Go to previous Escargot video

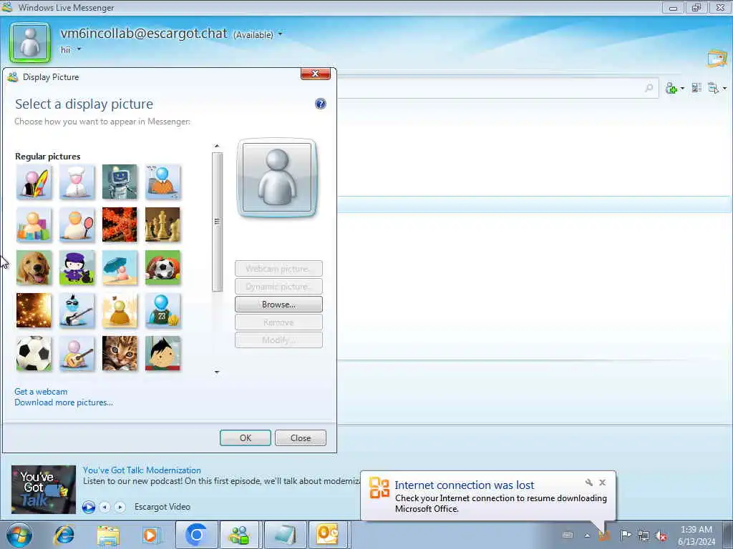tap(105, 507)
